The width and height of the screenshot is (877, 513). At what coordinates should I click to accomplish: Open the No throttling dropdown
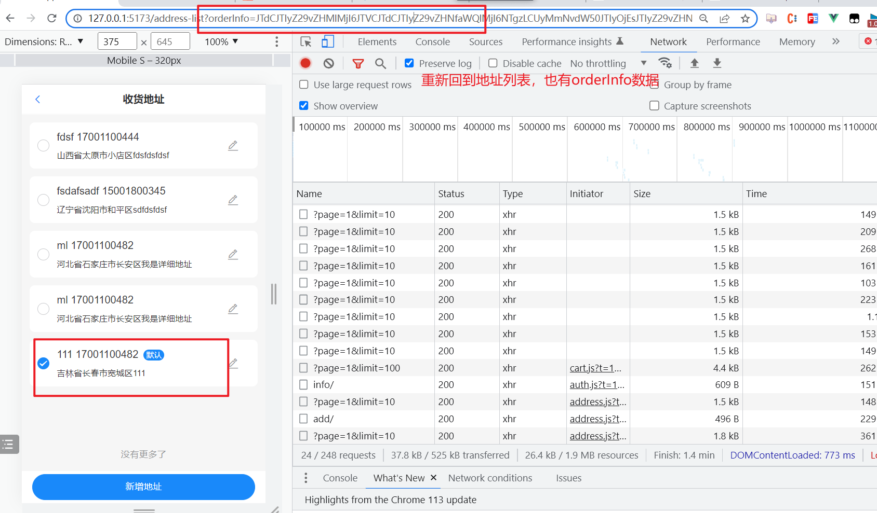(608, 63)
